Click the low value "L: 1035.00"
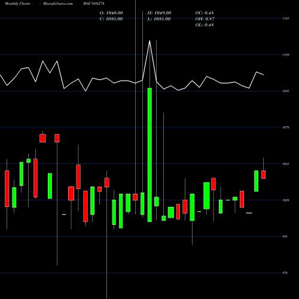 coord(159,19)
